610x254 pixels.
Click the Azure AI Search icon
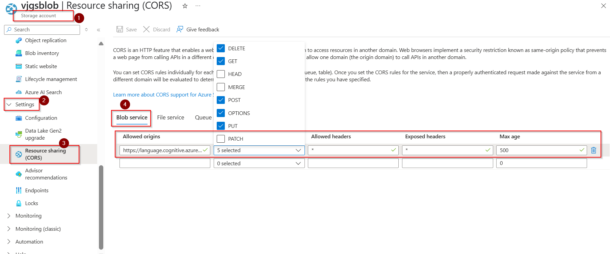[x=19, y=92]
